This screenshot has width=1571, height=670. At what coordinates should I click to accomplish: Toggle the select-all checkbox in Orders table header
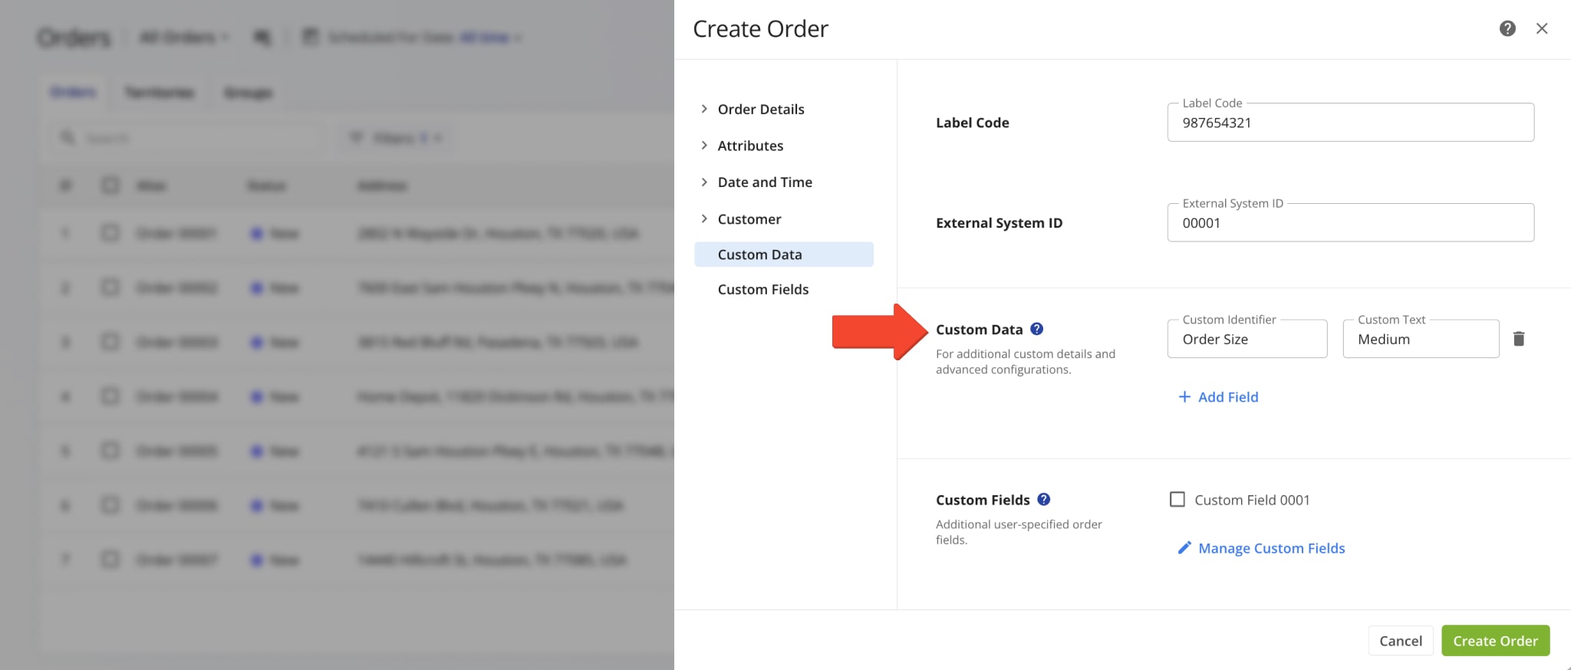(x=110, y=186)
